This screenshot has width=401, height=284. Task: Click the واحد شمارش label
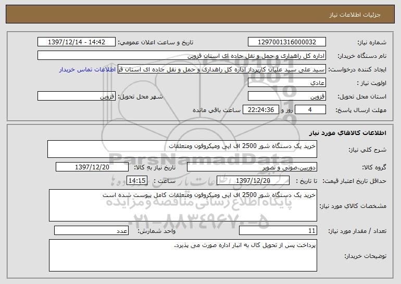point(157,231)
